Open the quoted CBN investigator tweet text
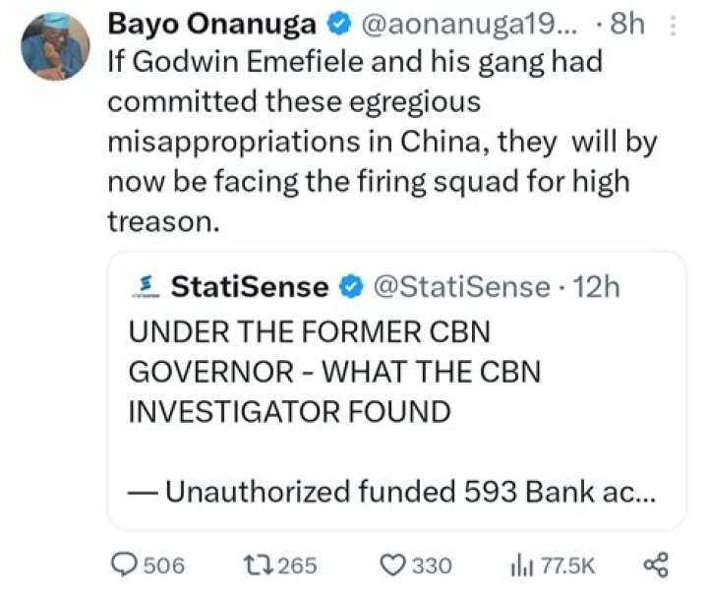 point(334,372)
